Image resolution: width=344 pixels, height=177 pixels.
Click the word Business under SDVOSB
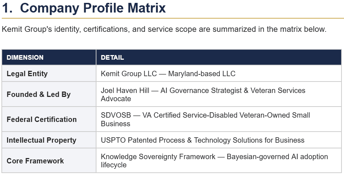pyautogui.click(x=115, y=124)
